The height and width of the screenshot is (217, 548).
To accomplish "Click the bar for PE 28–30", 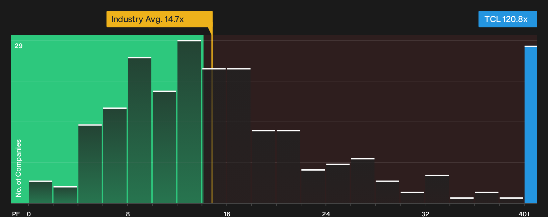I will [388, 192].
